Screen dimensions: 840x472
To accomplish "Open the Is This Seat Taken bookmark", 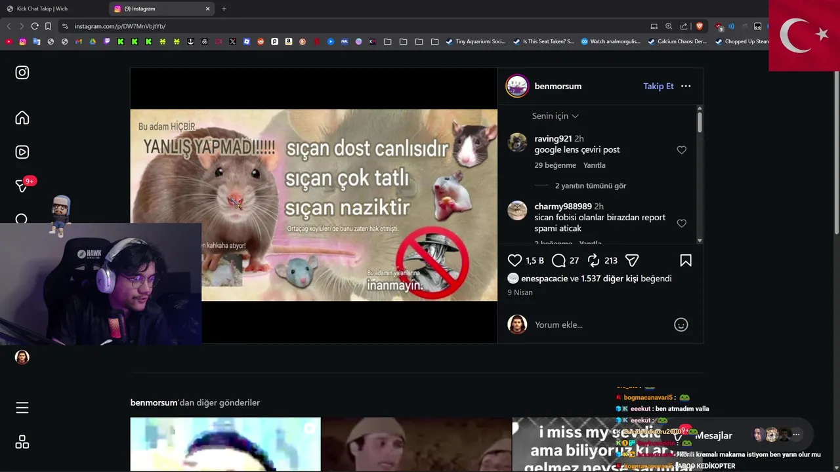I will tap(543, 41).
